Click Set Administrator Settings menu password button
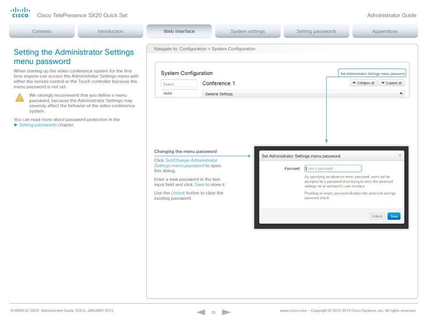424x318 pixels. tap(372, 73)
